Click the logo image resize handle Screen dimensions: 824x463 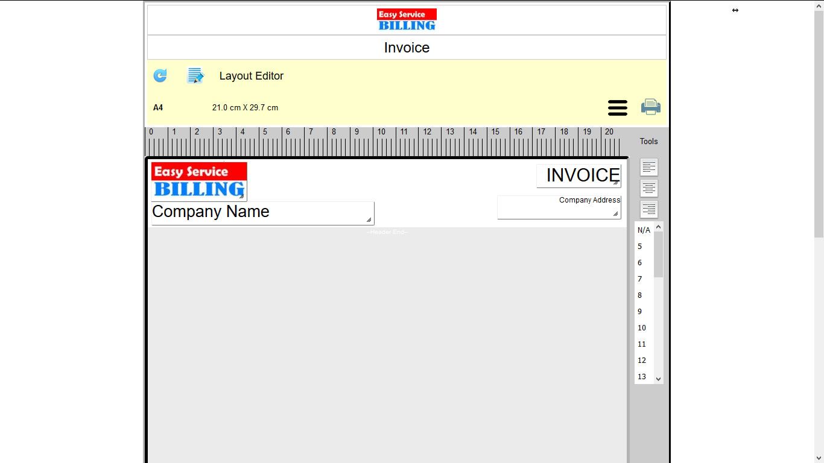tap(242, 196)
